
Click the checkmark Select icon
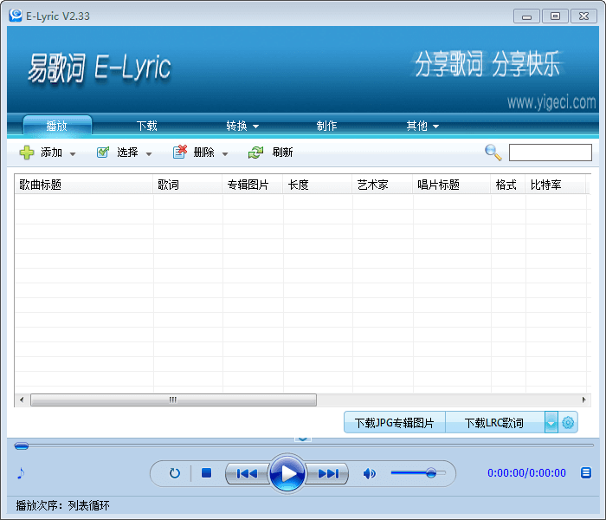pyautogui.click(x=103, y=153)
